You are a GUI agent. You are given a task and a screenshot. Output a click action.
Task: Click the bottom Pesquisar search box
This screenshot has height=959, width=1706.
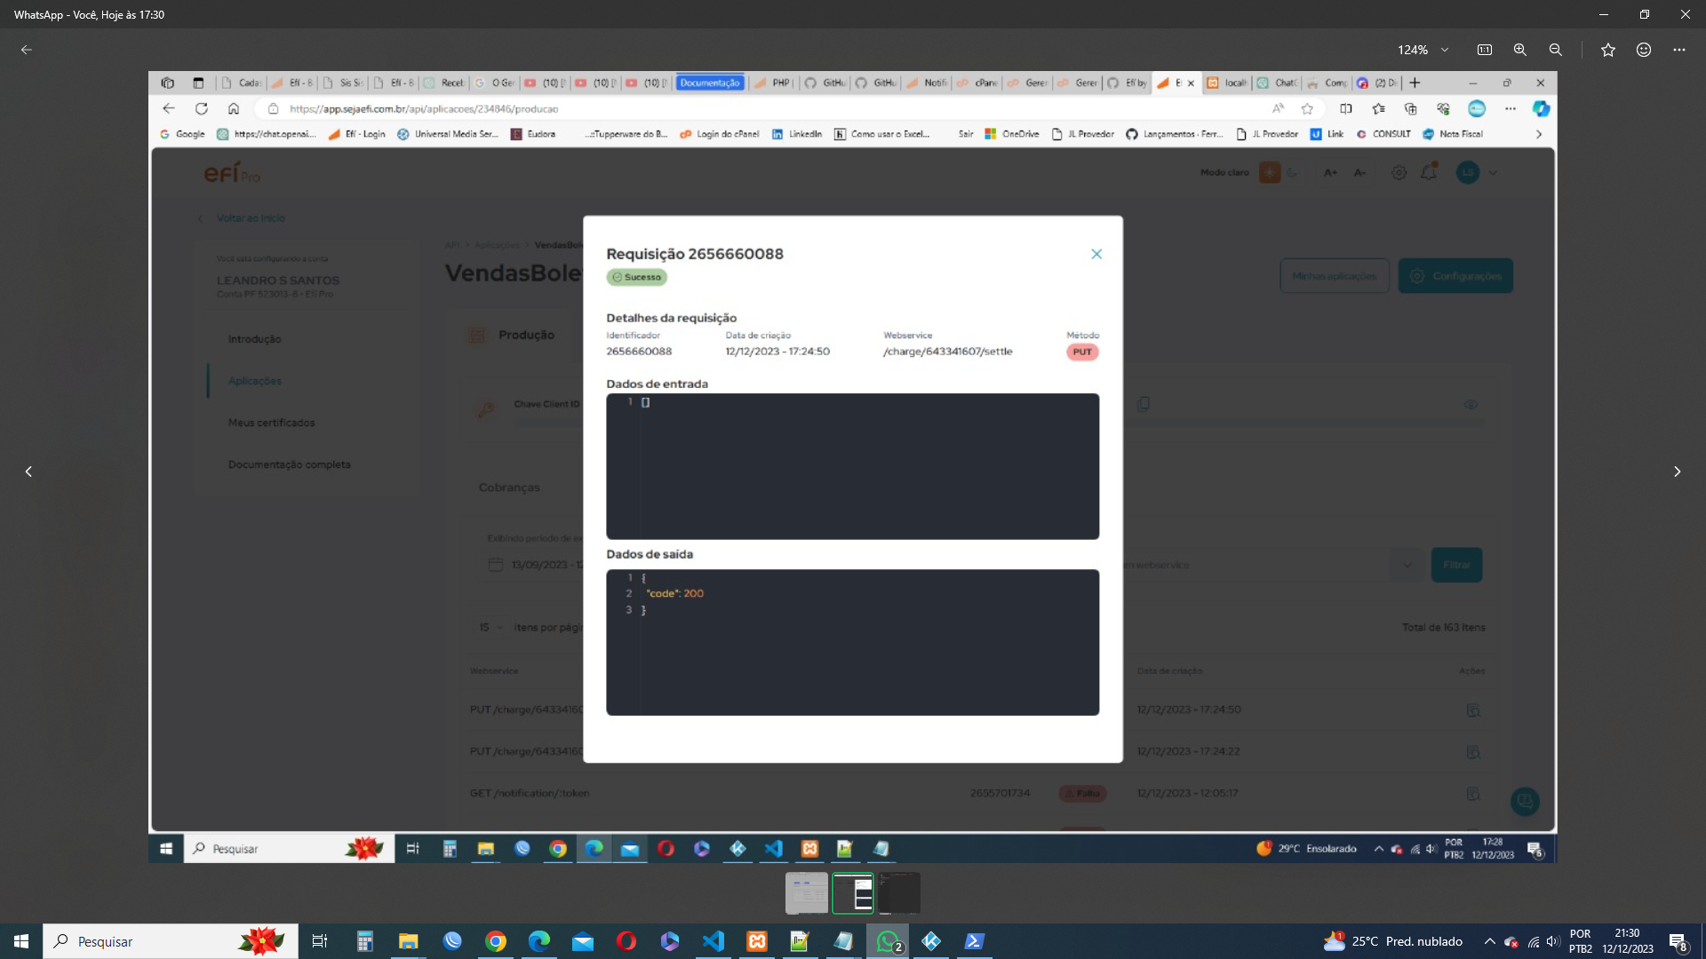(x=171, y=941)
